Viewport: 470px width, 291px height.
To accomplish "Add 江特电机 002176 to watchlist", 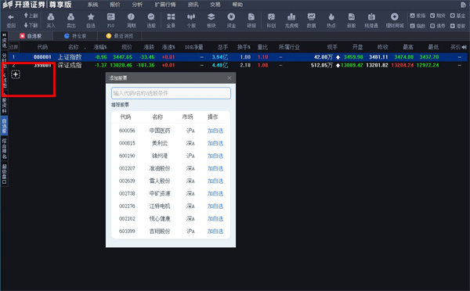I will coord(215,206).
